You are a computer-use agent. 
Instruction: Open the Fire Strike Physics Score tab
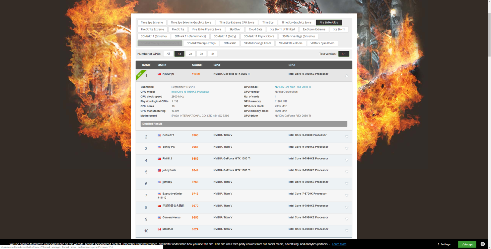click(207, 30)
